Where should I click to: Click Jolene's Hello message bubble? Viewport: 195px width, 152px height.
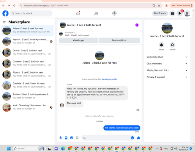[96, 93]
